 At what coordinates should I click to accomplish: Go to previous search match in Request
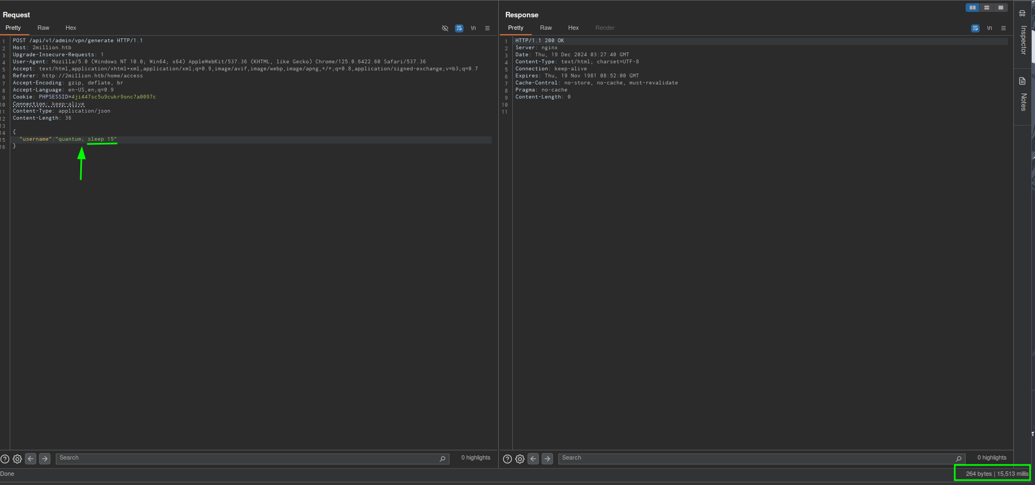pyautogui.click(x=31, y=458)
